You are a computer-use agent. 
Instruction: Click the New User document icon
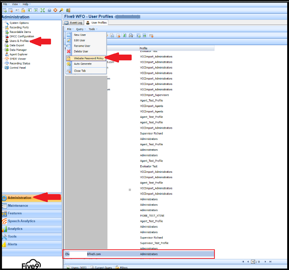tap(69, 35)
